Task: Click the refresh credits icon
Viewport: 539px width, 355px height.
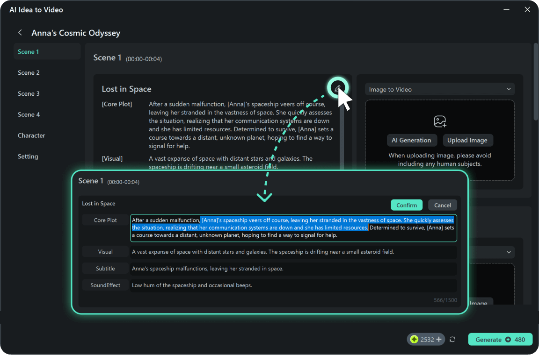Action: pos(452,340)
